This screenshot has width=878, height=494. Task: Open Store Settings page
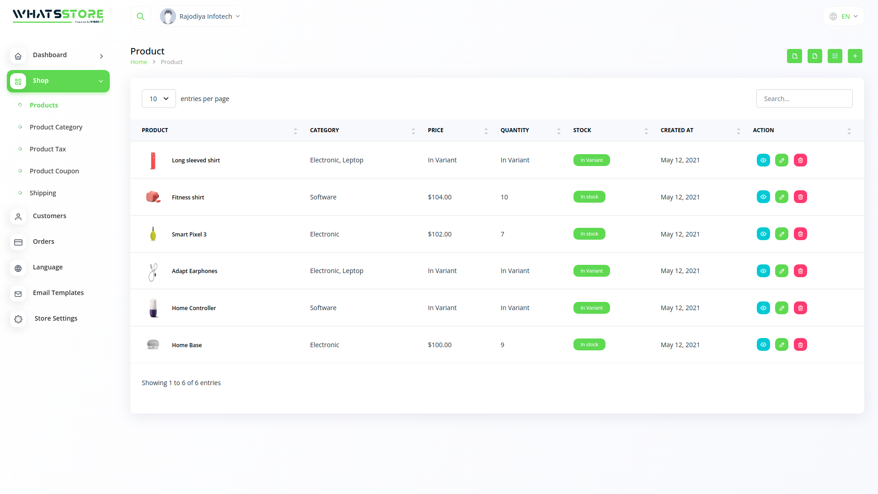point(56,318)
